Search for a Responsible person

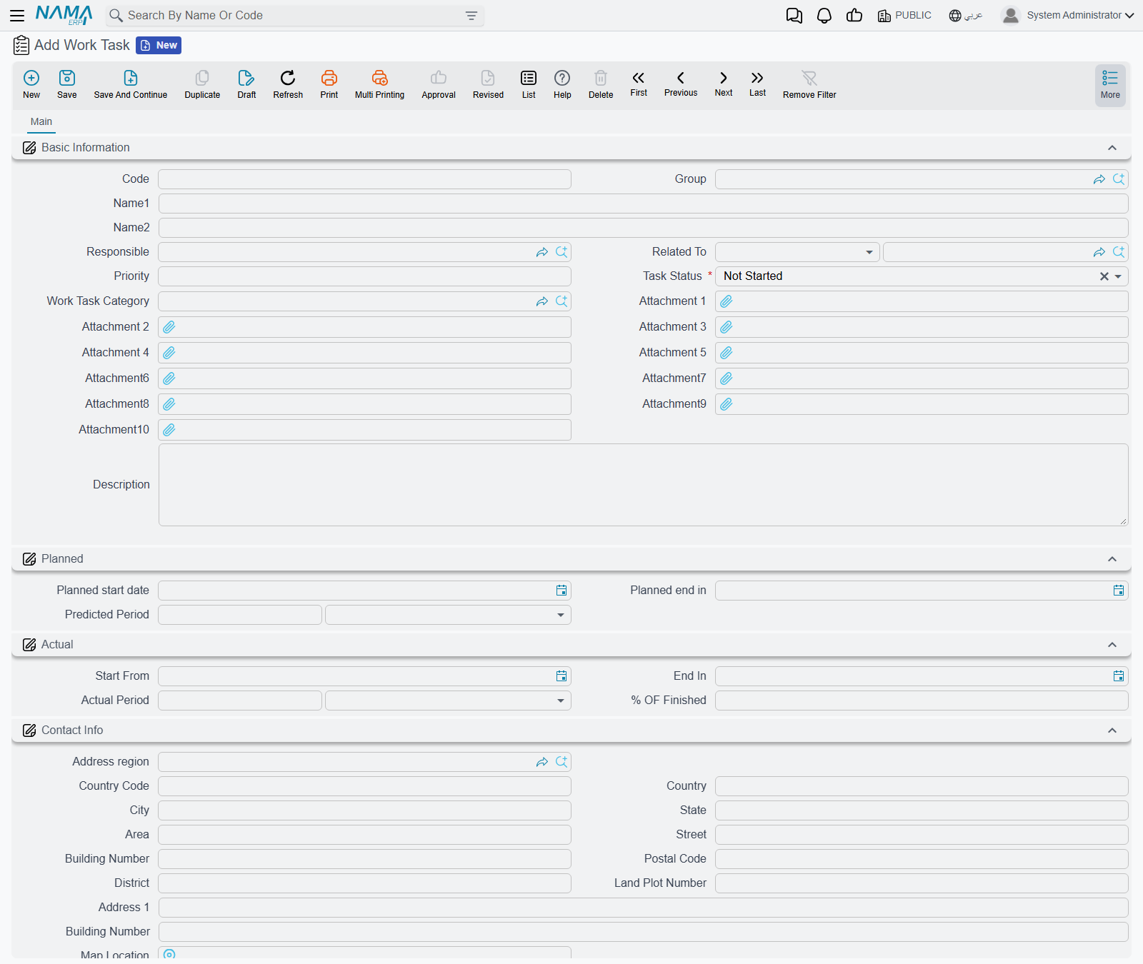561,252
